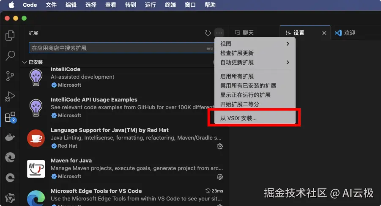The width and height of the screenshot is (381, 206).
Task: Select Microsoft Edge Tools for VS Code title
Action: pos(96,191)
